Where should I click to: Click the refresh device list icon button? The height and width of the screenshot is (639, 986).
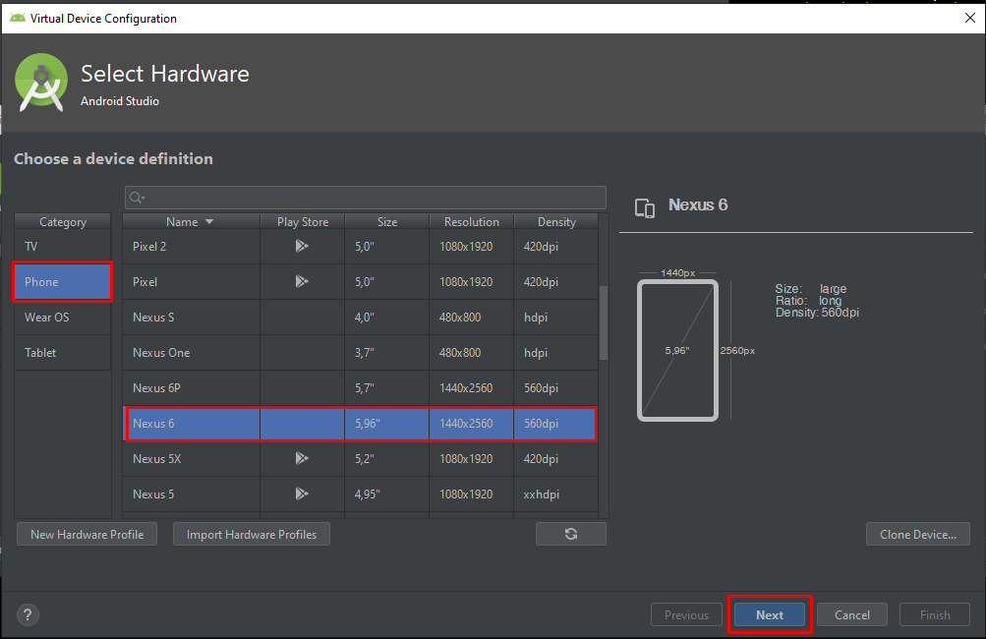pyautogui.click(x=571, y=534)
